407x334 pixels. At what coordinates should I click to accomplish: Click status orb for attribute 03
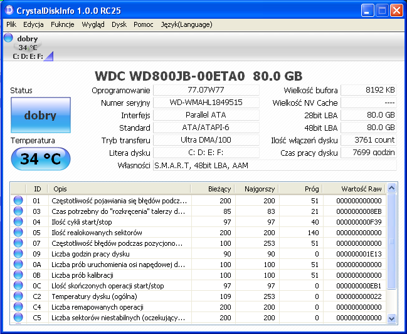coord(18,211)
